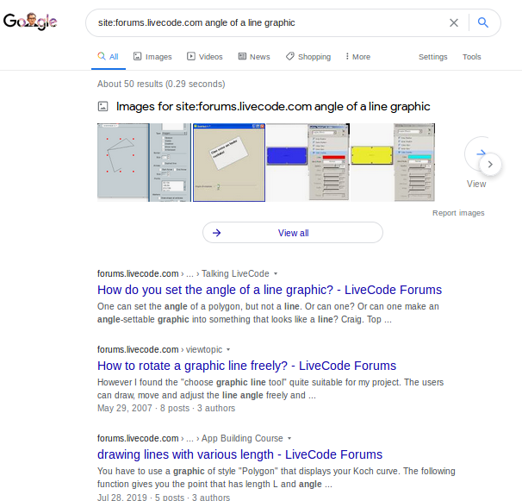
Task: Open the rotated card thumbnail image
Action: 229,162
